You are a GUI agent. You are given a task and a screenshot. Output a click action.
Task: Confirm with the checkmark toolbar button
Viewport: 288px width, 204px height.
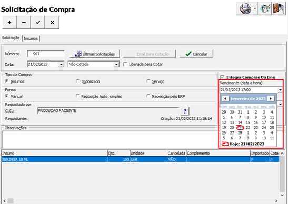pyautogui.click(x=38, y=23)
